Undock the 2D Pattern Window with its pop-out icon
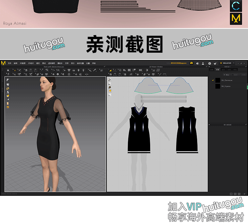The height and width of the screenshot is (224, 248). [207, 67]
